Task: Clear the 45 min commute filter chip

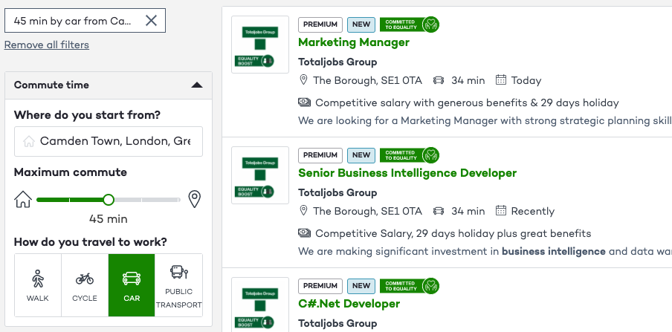Action: [151, 21]
